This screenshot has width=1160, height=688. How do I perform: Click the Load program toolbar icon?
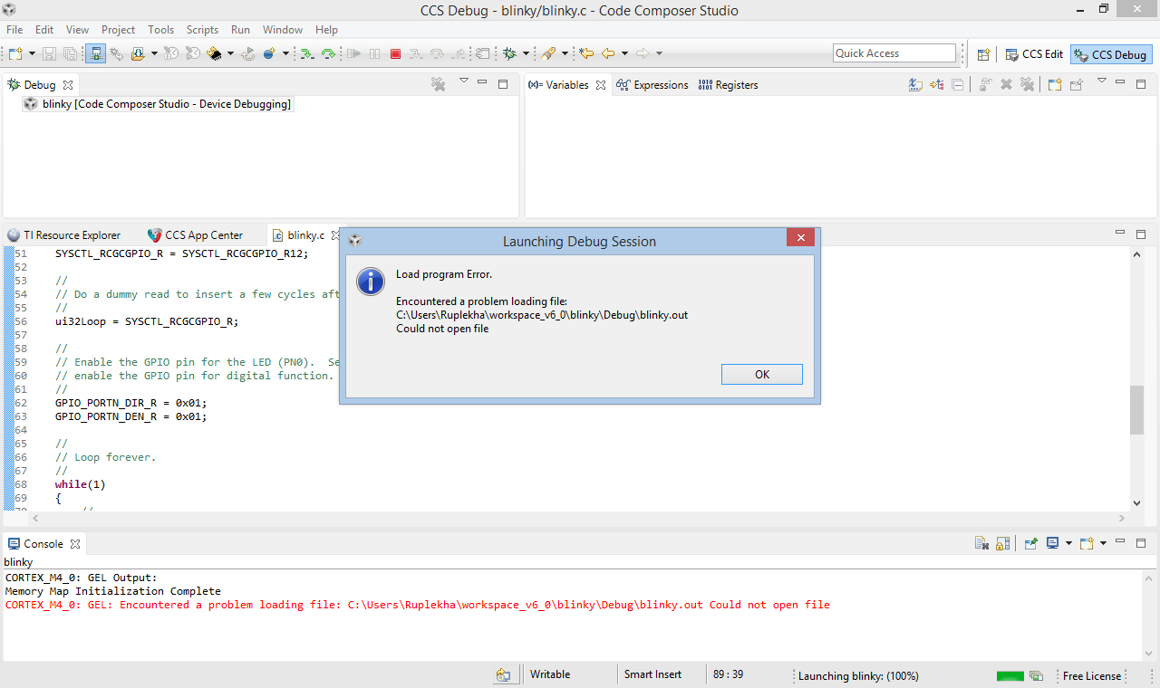pyautogui.click(x=138, y=54)
